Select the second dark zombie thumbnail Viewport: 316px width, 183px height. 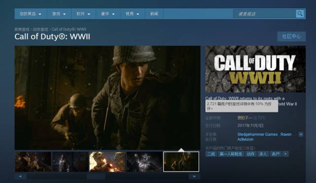(70, 162)
